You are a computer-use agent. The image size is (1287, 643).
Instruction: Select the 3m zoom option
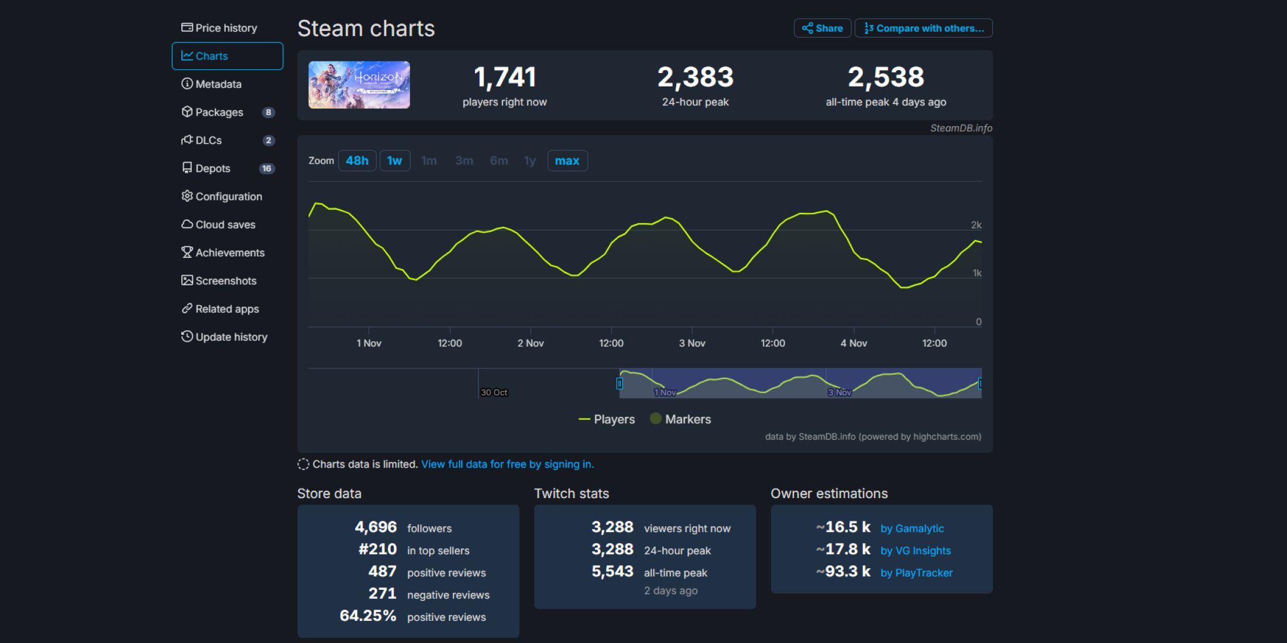464,161
